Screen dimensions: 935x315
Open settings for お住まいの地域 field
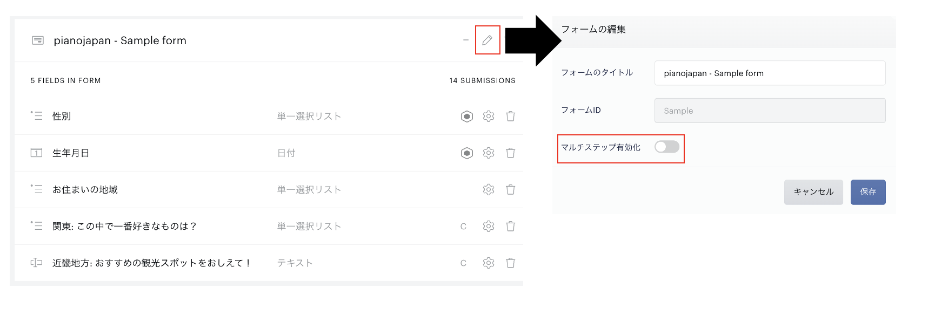489,190
